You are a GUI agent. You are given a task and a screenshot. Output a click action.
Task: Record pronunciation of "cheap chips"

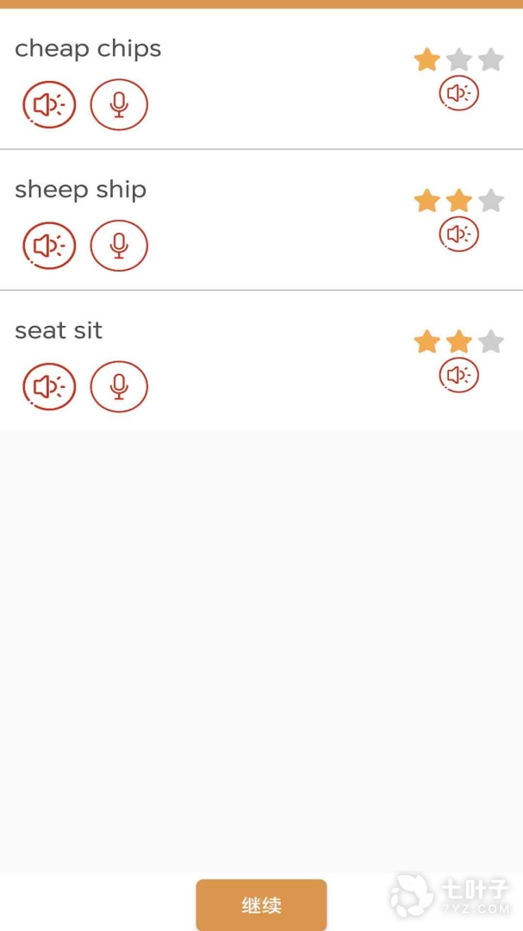[119, 104]
